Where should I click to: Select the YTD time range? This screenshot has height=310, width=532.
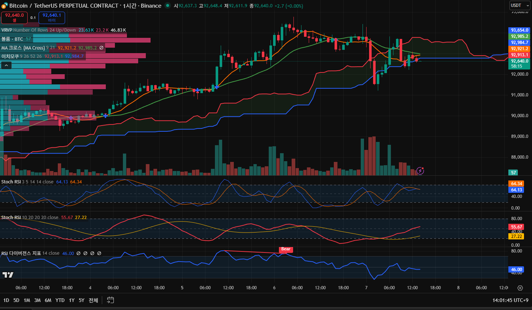[60, 300]
